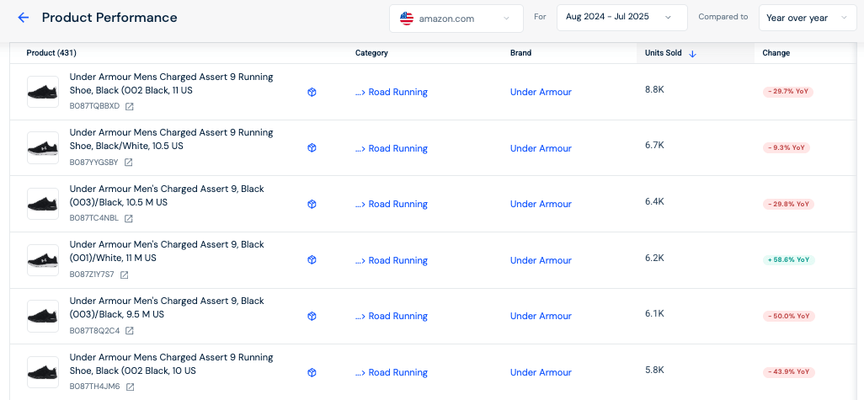The image size is (864, 400).
Task: Click the +58.6% YoY change badge
Action: (789, 260)
